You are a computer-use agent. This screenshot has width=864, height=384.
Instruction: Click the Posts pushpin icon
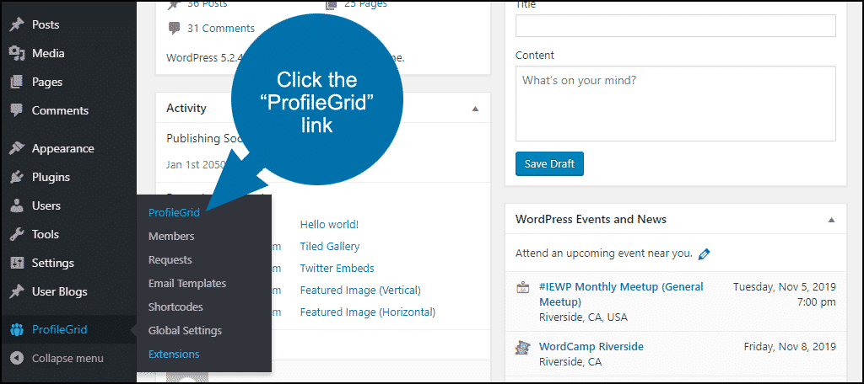tap(17, 24)
